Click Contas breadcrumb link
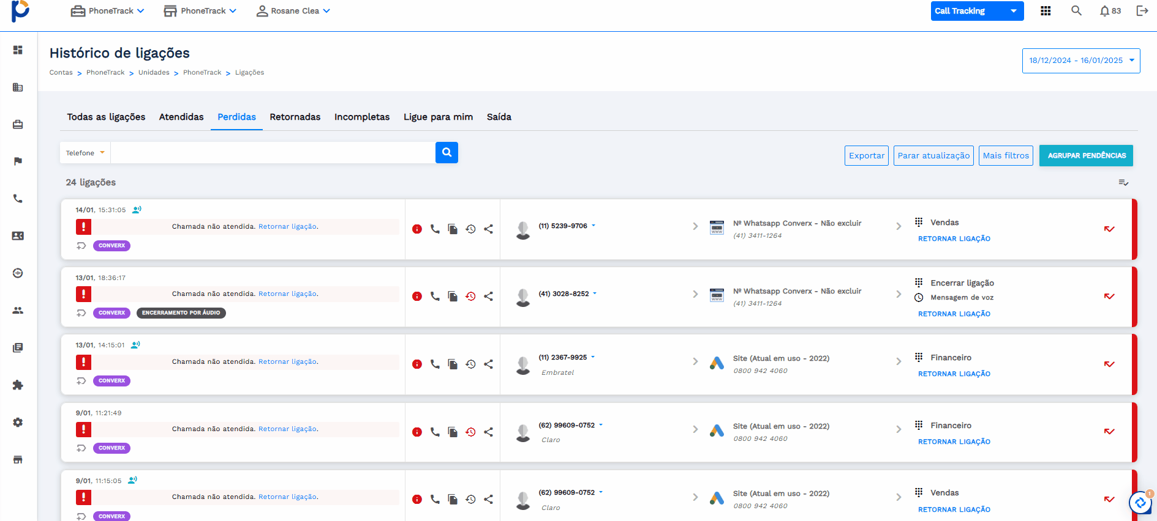This screenshot has width=1157, height=521. [61, 72]
